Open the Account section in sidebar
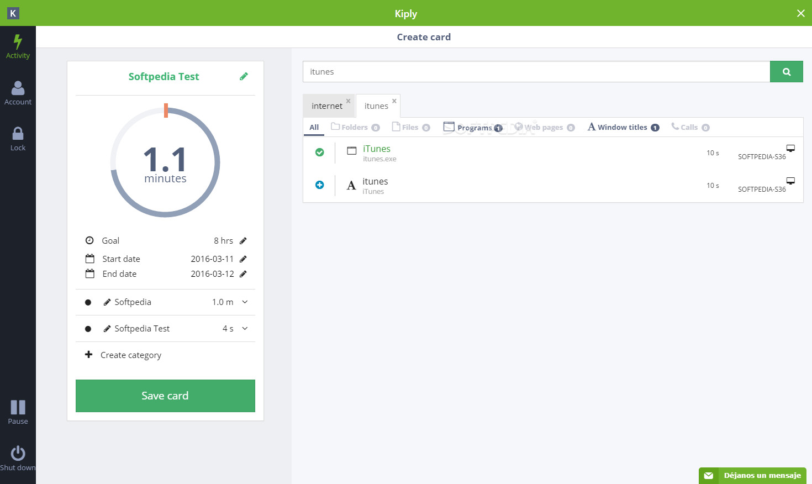This screenshot has height=484, width=812. (x=18, y=93)
